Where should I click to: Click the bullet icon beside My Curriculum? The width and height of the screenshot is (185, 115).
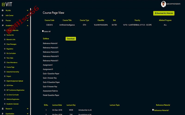pos(5,53)
